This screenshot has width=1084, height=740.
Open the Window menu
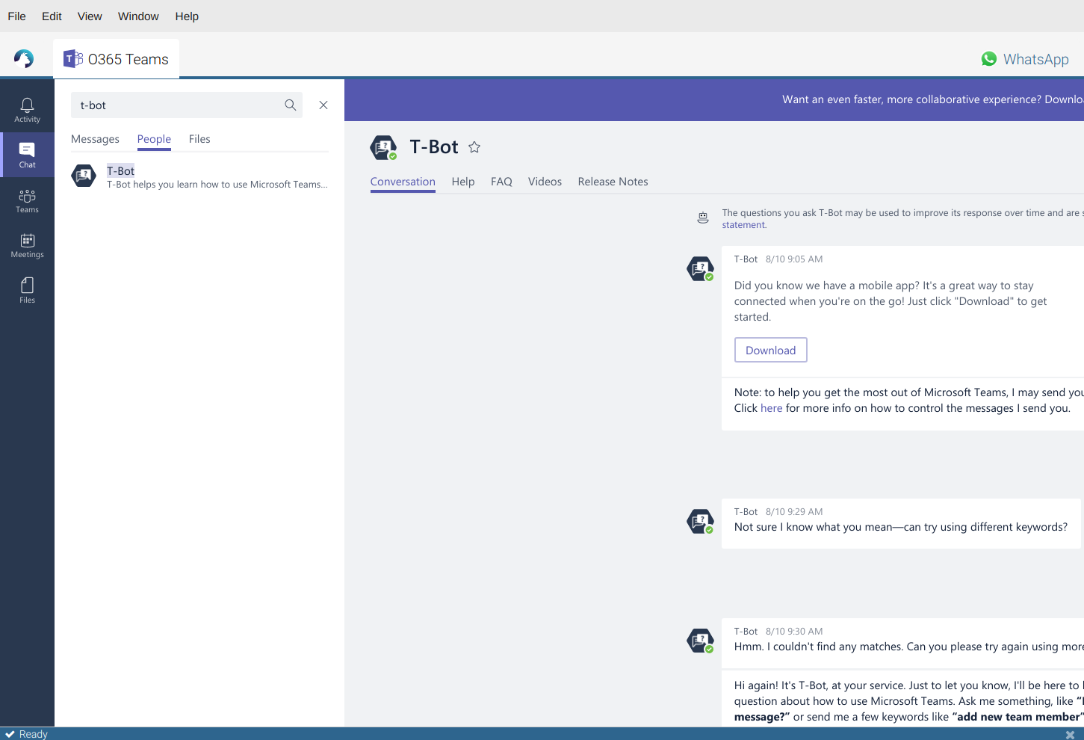[138, 16]
